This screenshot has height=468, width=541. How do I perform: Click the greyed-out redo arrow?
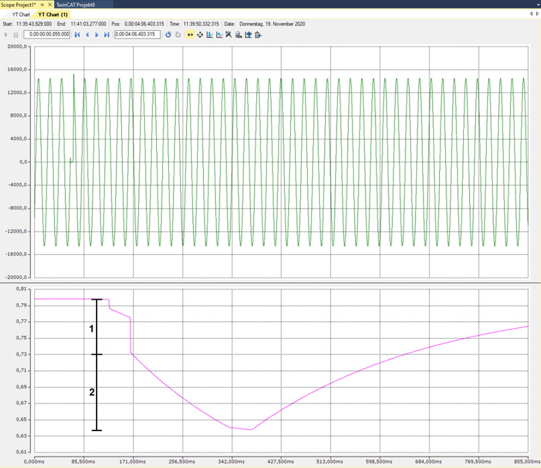click(178, 34)
